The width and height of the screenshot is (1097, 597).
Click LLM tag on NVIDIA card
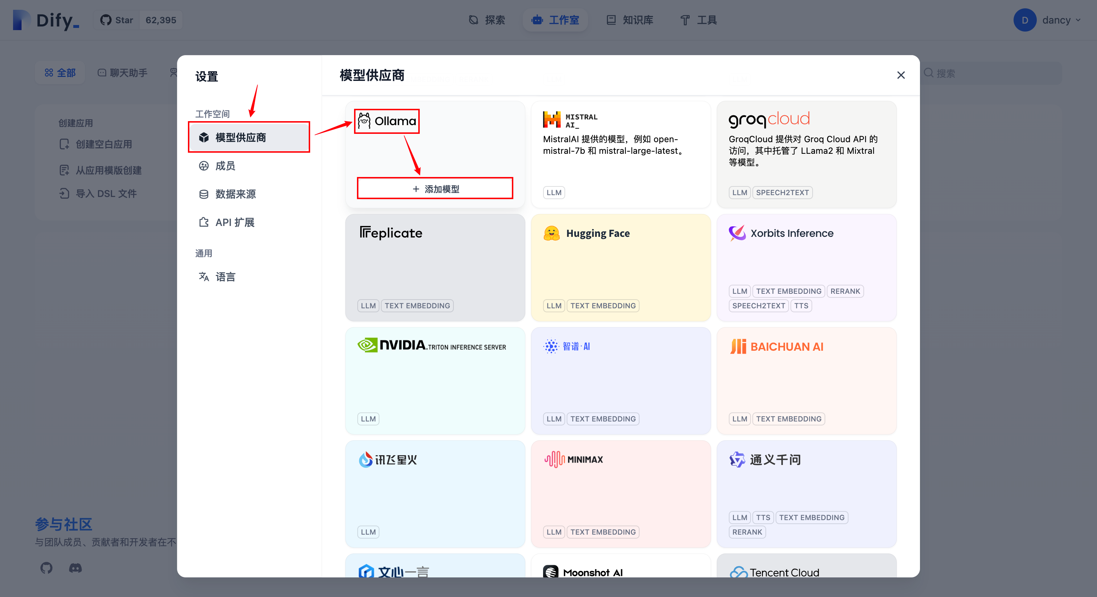pos(368,419)
